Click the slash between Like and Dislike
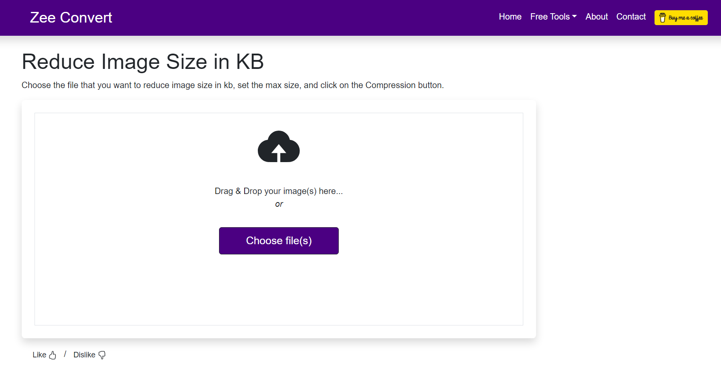 [65, 354]
